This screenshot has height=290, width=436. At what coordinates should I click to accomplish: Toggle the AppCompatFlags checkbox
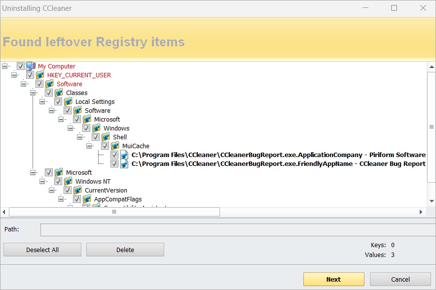(x=77, y=199)
